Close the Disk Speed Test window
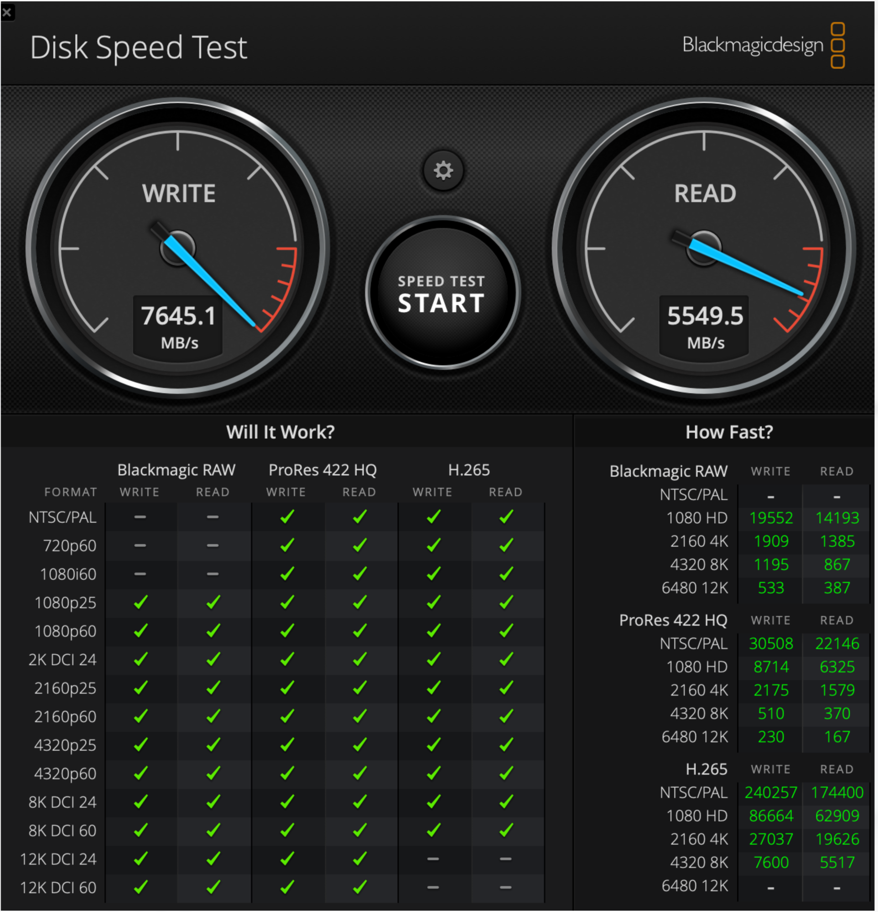The width and height of the screenshot is (878, 912). click(7, 12)
